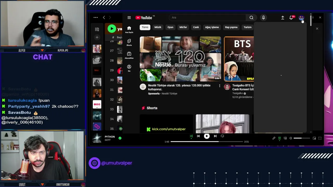Open Siz section in YouTube sidebar
The image size is (333, 187).
[x=129, y=68]
